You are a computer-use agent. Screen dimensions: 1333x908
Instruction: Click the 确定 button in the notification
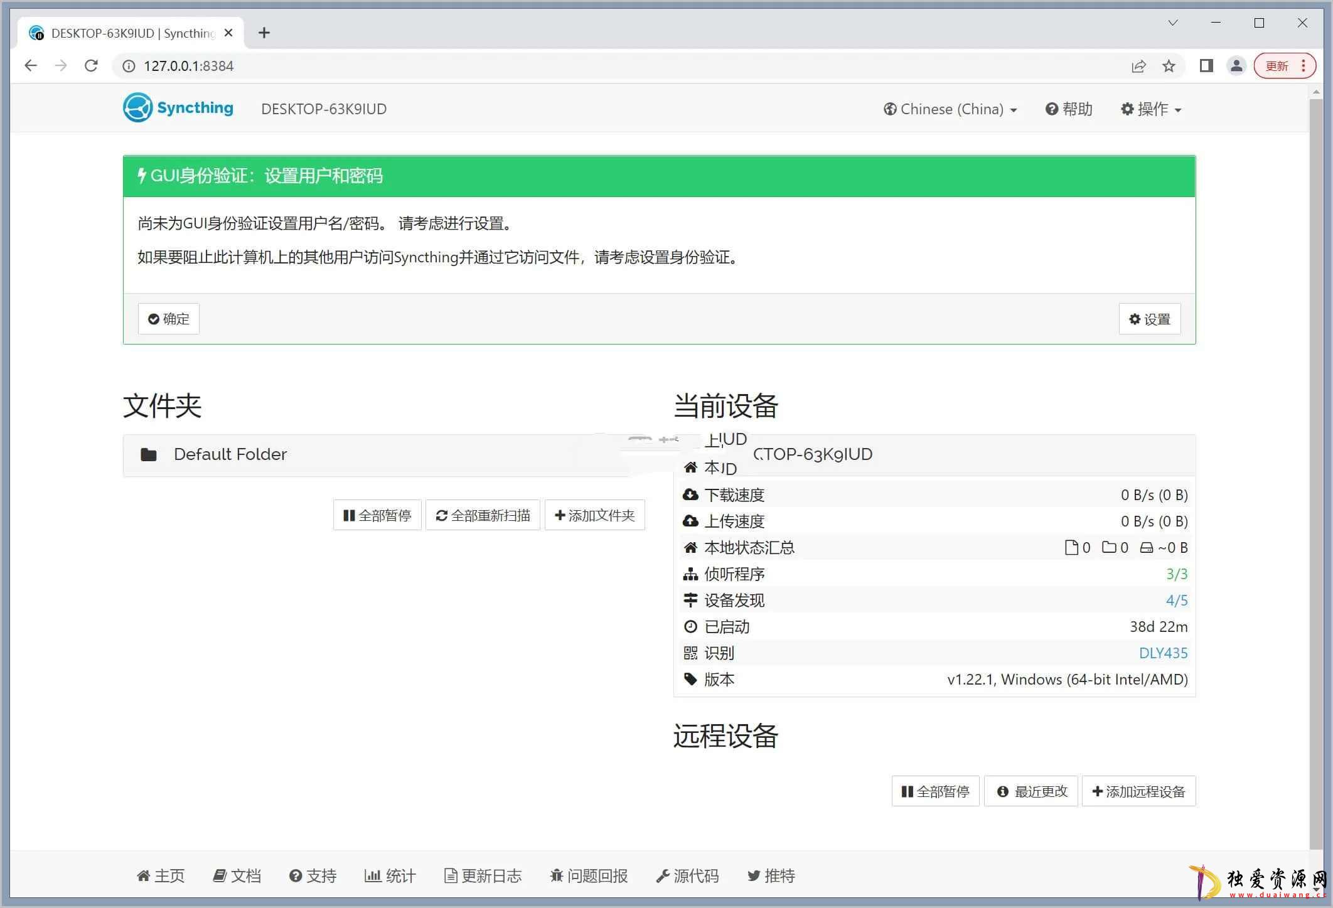pyautogui.click(x=169, y=319)
